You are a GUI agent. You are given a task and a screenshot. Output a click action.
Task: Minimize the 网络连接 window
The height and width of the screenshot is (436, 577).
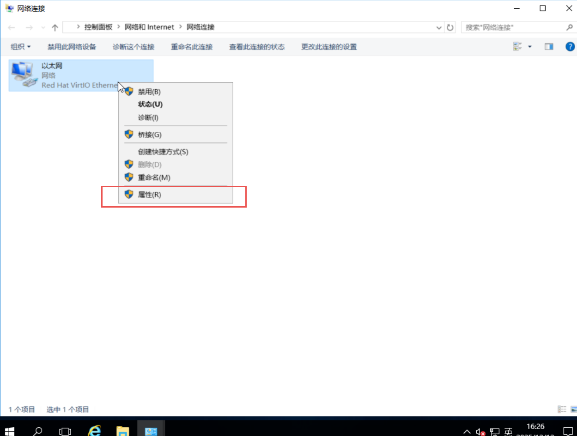(x=516, y=8)
